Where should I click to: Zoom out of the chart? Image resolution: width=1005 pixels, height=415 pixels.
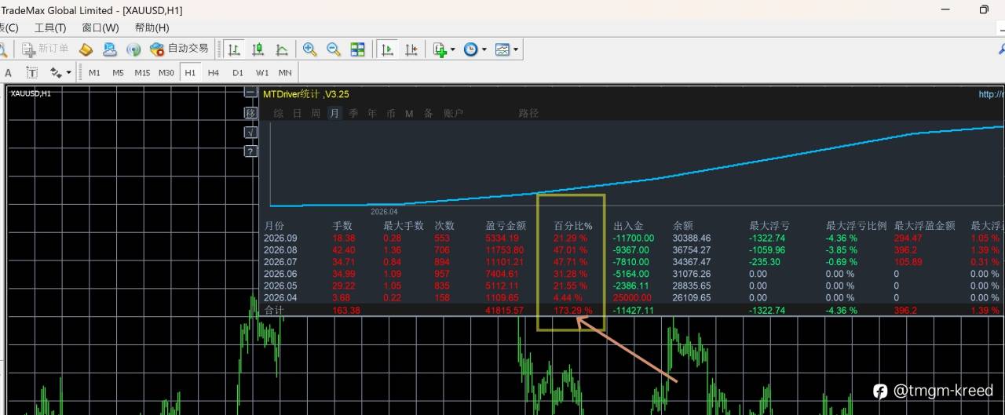334,49
